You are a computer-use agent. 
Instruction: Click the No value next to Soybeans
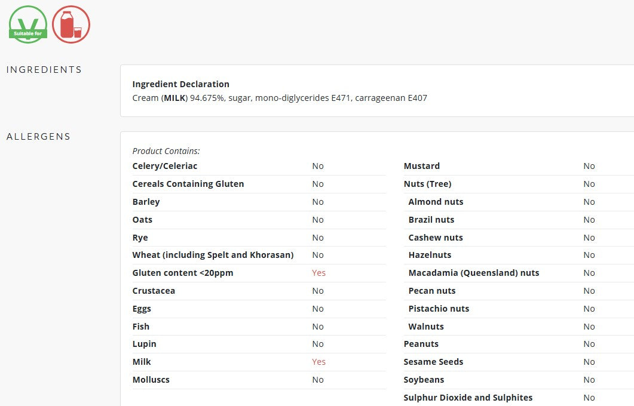coord(589,380)
